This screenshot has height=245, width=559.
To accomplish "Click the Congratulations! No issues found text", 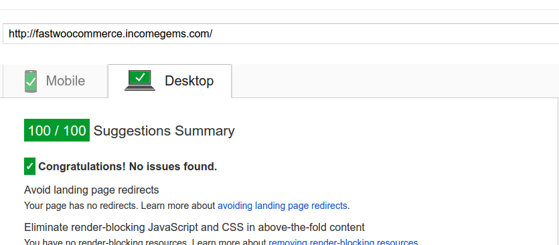I will click(x=128, y=166).
